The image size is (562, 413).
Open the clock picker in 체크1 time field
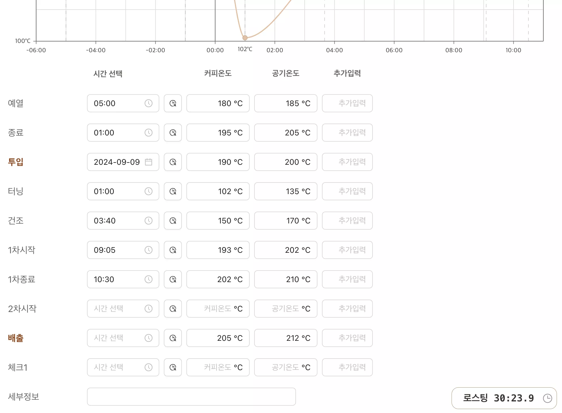[x=149, y=367]
